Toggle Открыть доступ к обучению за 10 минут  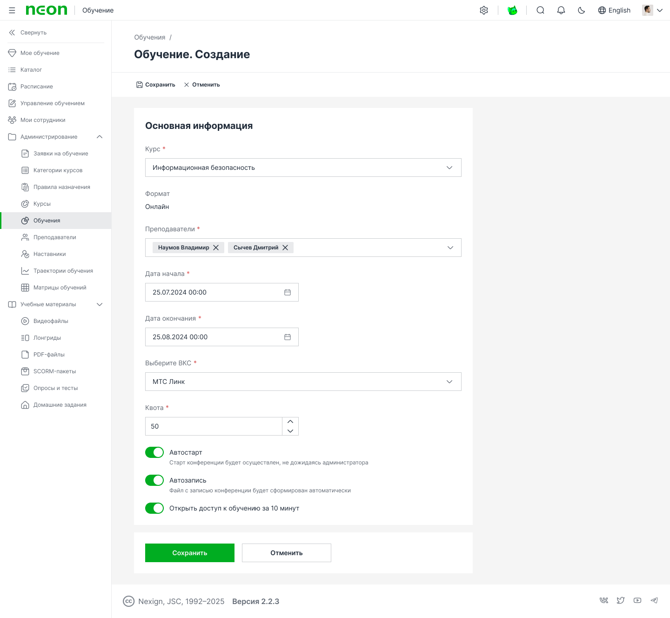(154, 508)
